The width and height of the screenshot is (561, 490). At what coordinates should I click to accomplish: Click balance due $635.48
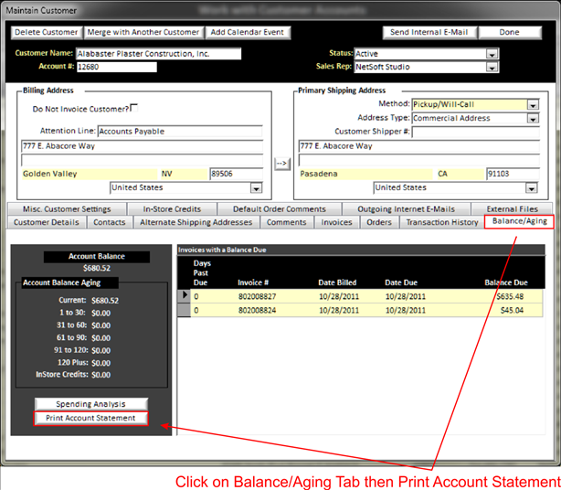pyautogui.click(x=510, y=297)
